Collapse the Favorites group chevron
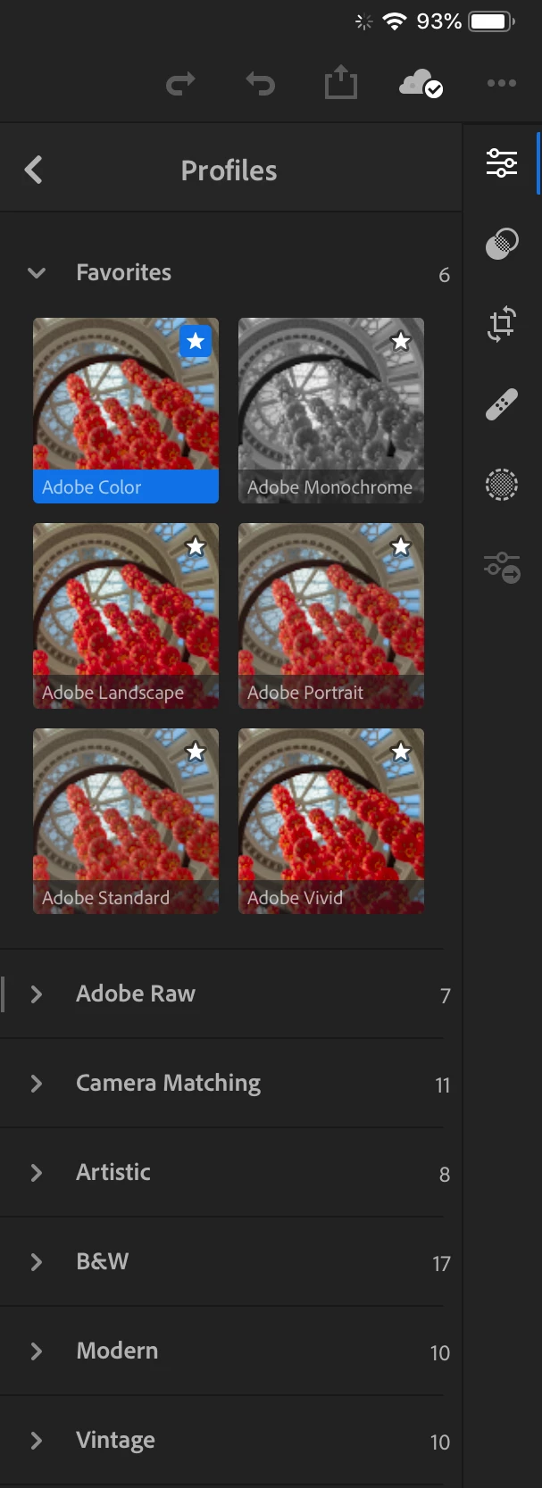This screenshot has width=542, height=1488. click(37, 273)
